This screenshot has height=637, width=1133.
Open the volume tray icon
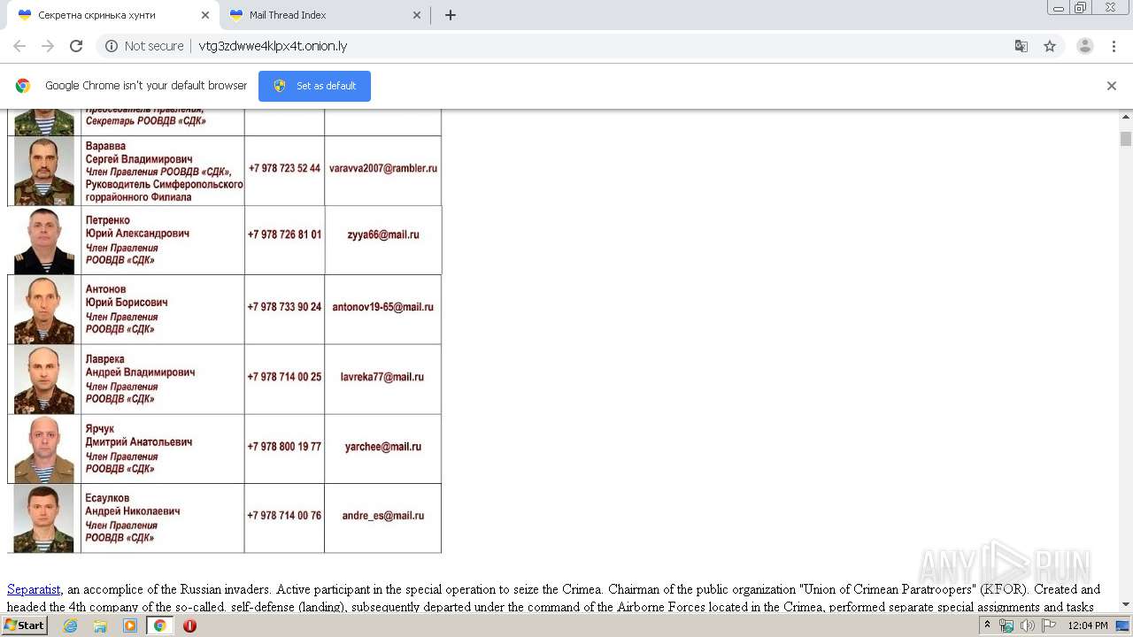[1028, 625]
